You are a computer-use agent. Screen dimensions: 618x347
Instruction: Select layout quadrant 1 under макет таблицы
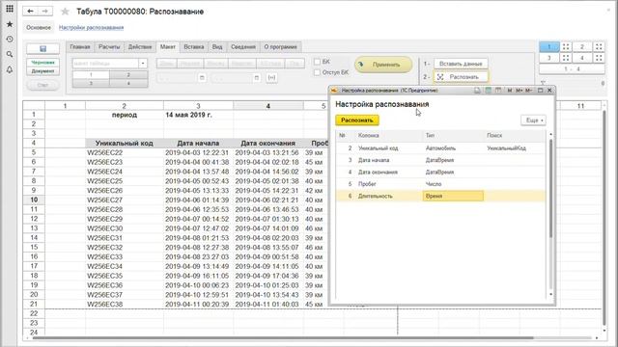click(91, 75)
